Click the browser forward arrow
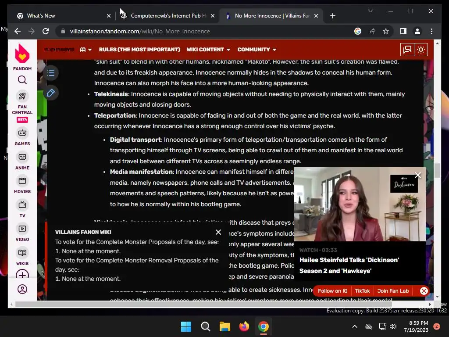This screenshot has height=337, width=449. coord(32,31)
